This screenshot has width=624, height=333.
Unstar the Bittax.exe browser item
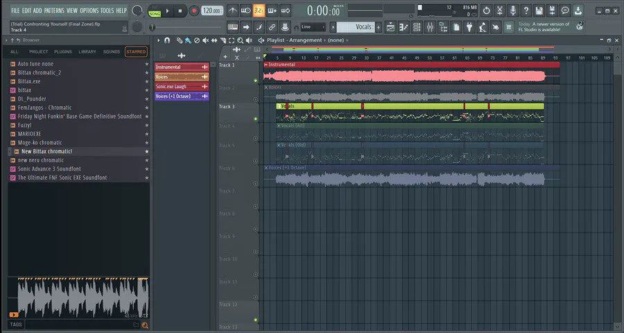(x=147, y=81)
